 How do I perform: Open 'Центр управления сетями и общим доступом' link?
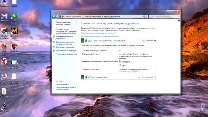[x=66, y=88]
